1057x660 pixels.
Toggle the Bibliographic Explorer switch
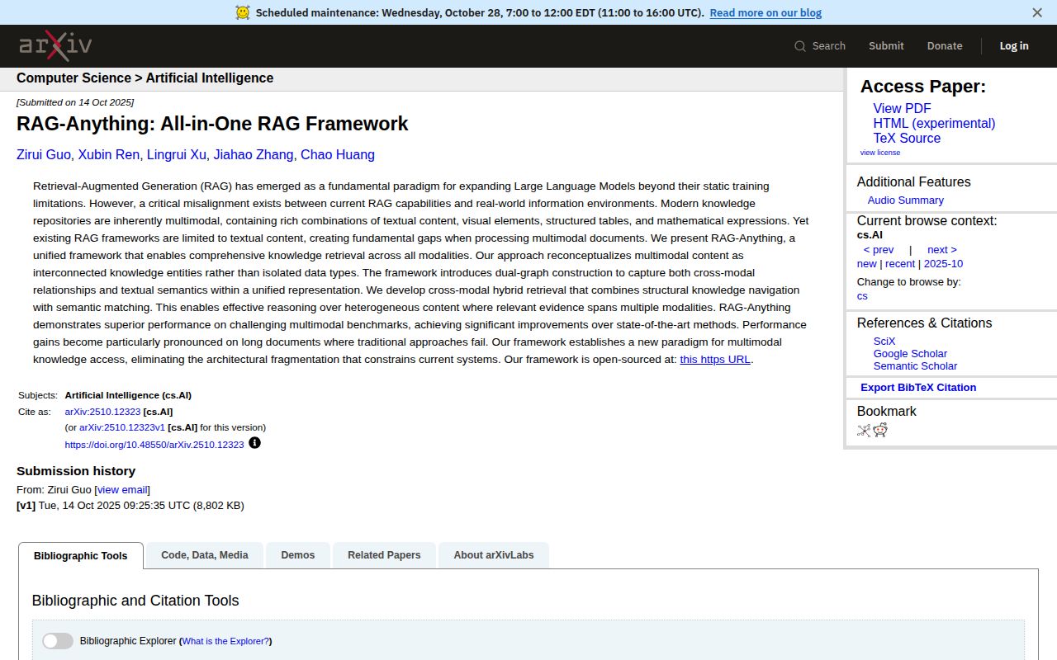(x=58, y=641)
